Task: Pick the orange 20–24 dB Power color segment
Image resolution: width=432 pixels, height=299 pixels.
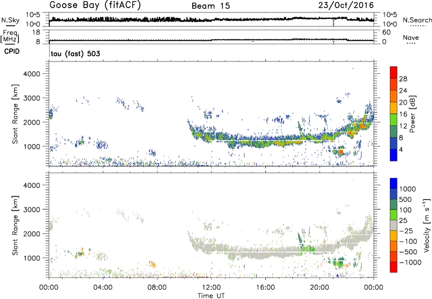Action: (x=394, y=96)
